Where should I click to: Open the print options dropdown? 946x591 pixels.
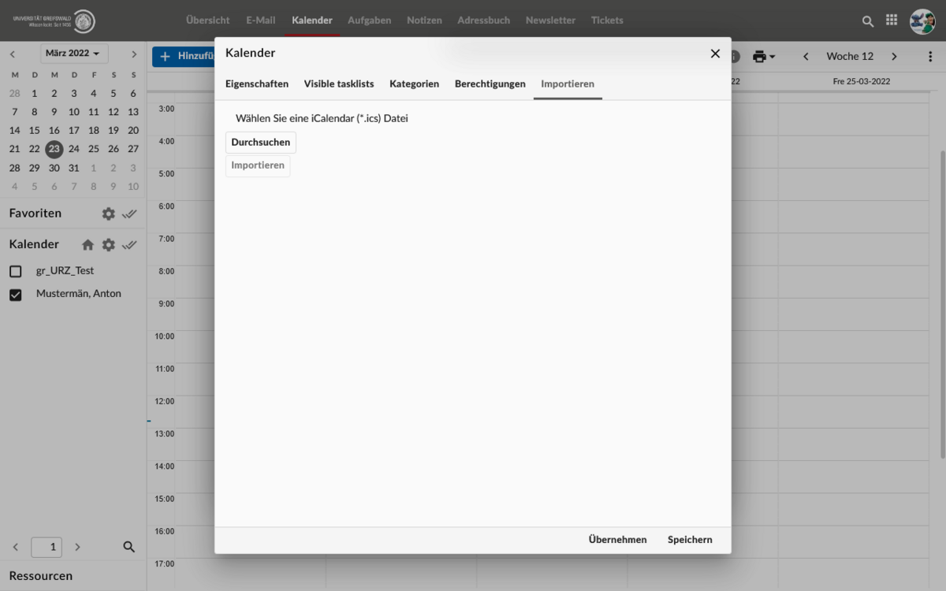763,57
